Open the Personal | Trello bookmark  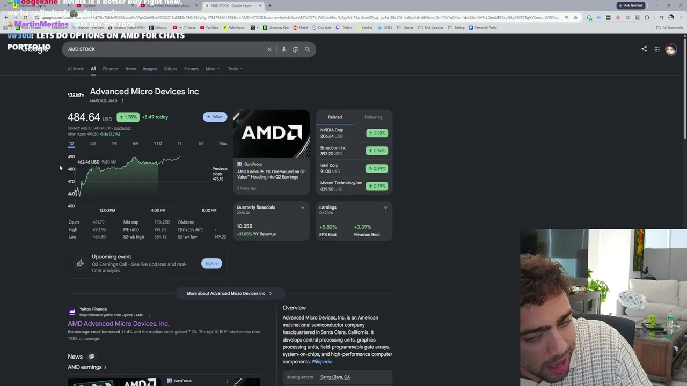483,27
